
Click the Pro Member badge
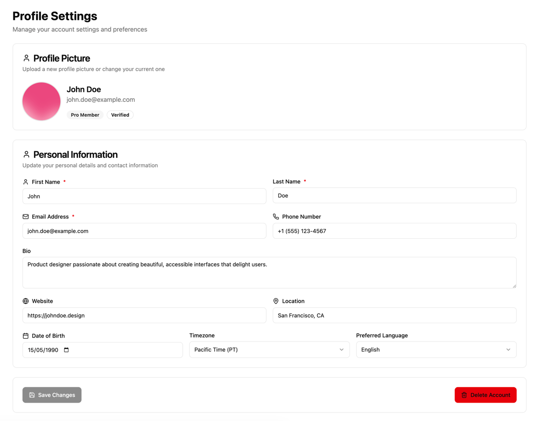(85, 115)
